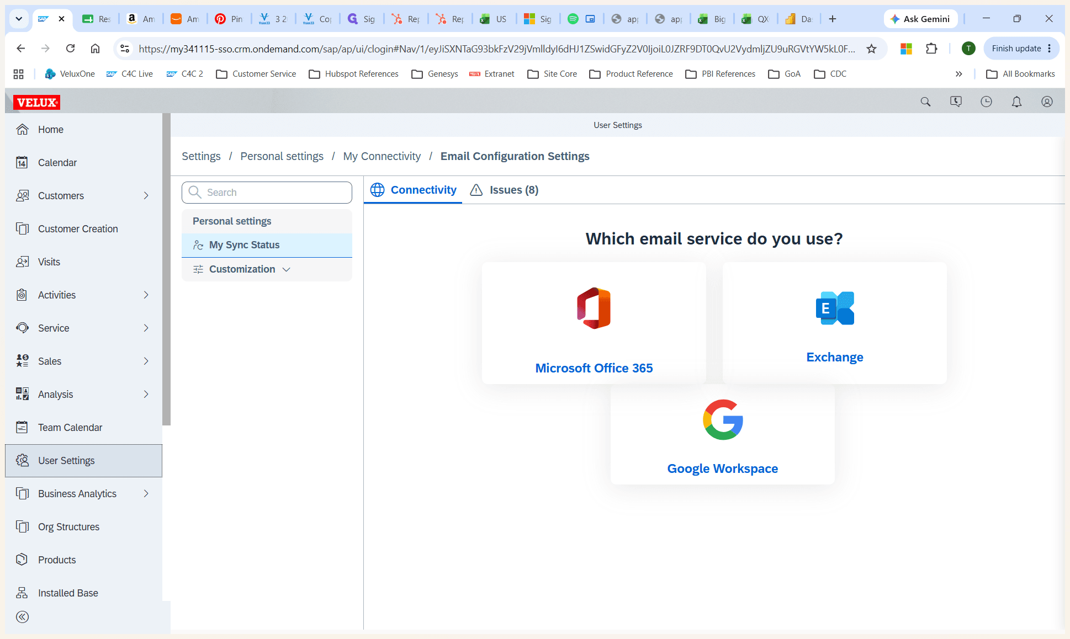This screenshot has height=639, width=1070.
Task: Expand the Analysis submenu chevron
Action: tap(146, 395)
